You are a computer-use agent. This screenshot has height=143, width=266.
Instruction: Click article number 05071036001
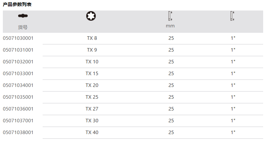pyautogui.click(x=18, y=109)
